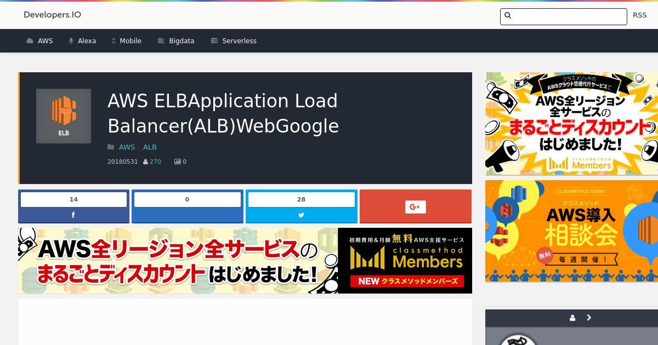The width and height of the screenshot is (658, 345).
Task: Click the share button with count 0
Action: (187, 206)
